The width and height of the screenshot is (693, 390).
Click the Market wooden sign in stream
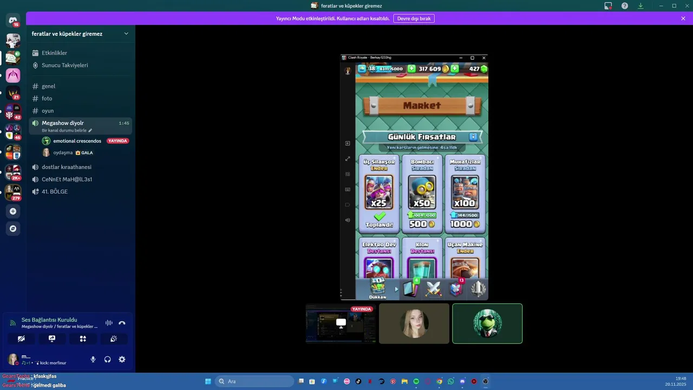422,106
